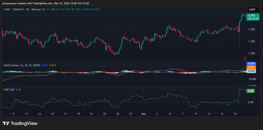Click the green 0.45 CMF axis label

click(250, 91)
